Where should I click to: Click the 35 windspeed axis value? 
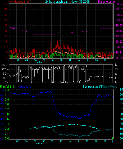(x=6, y=20)
